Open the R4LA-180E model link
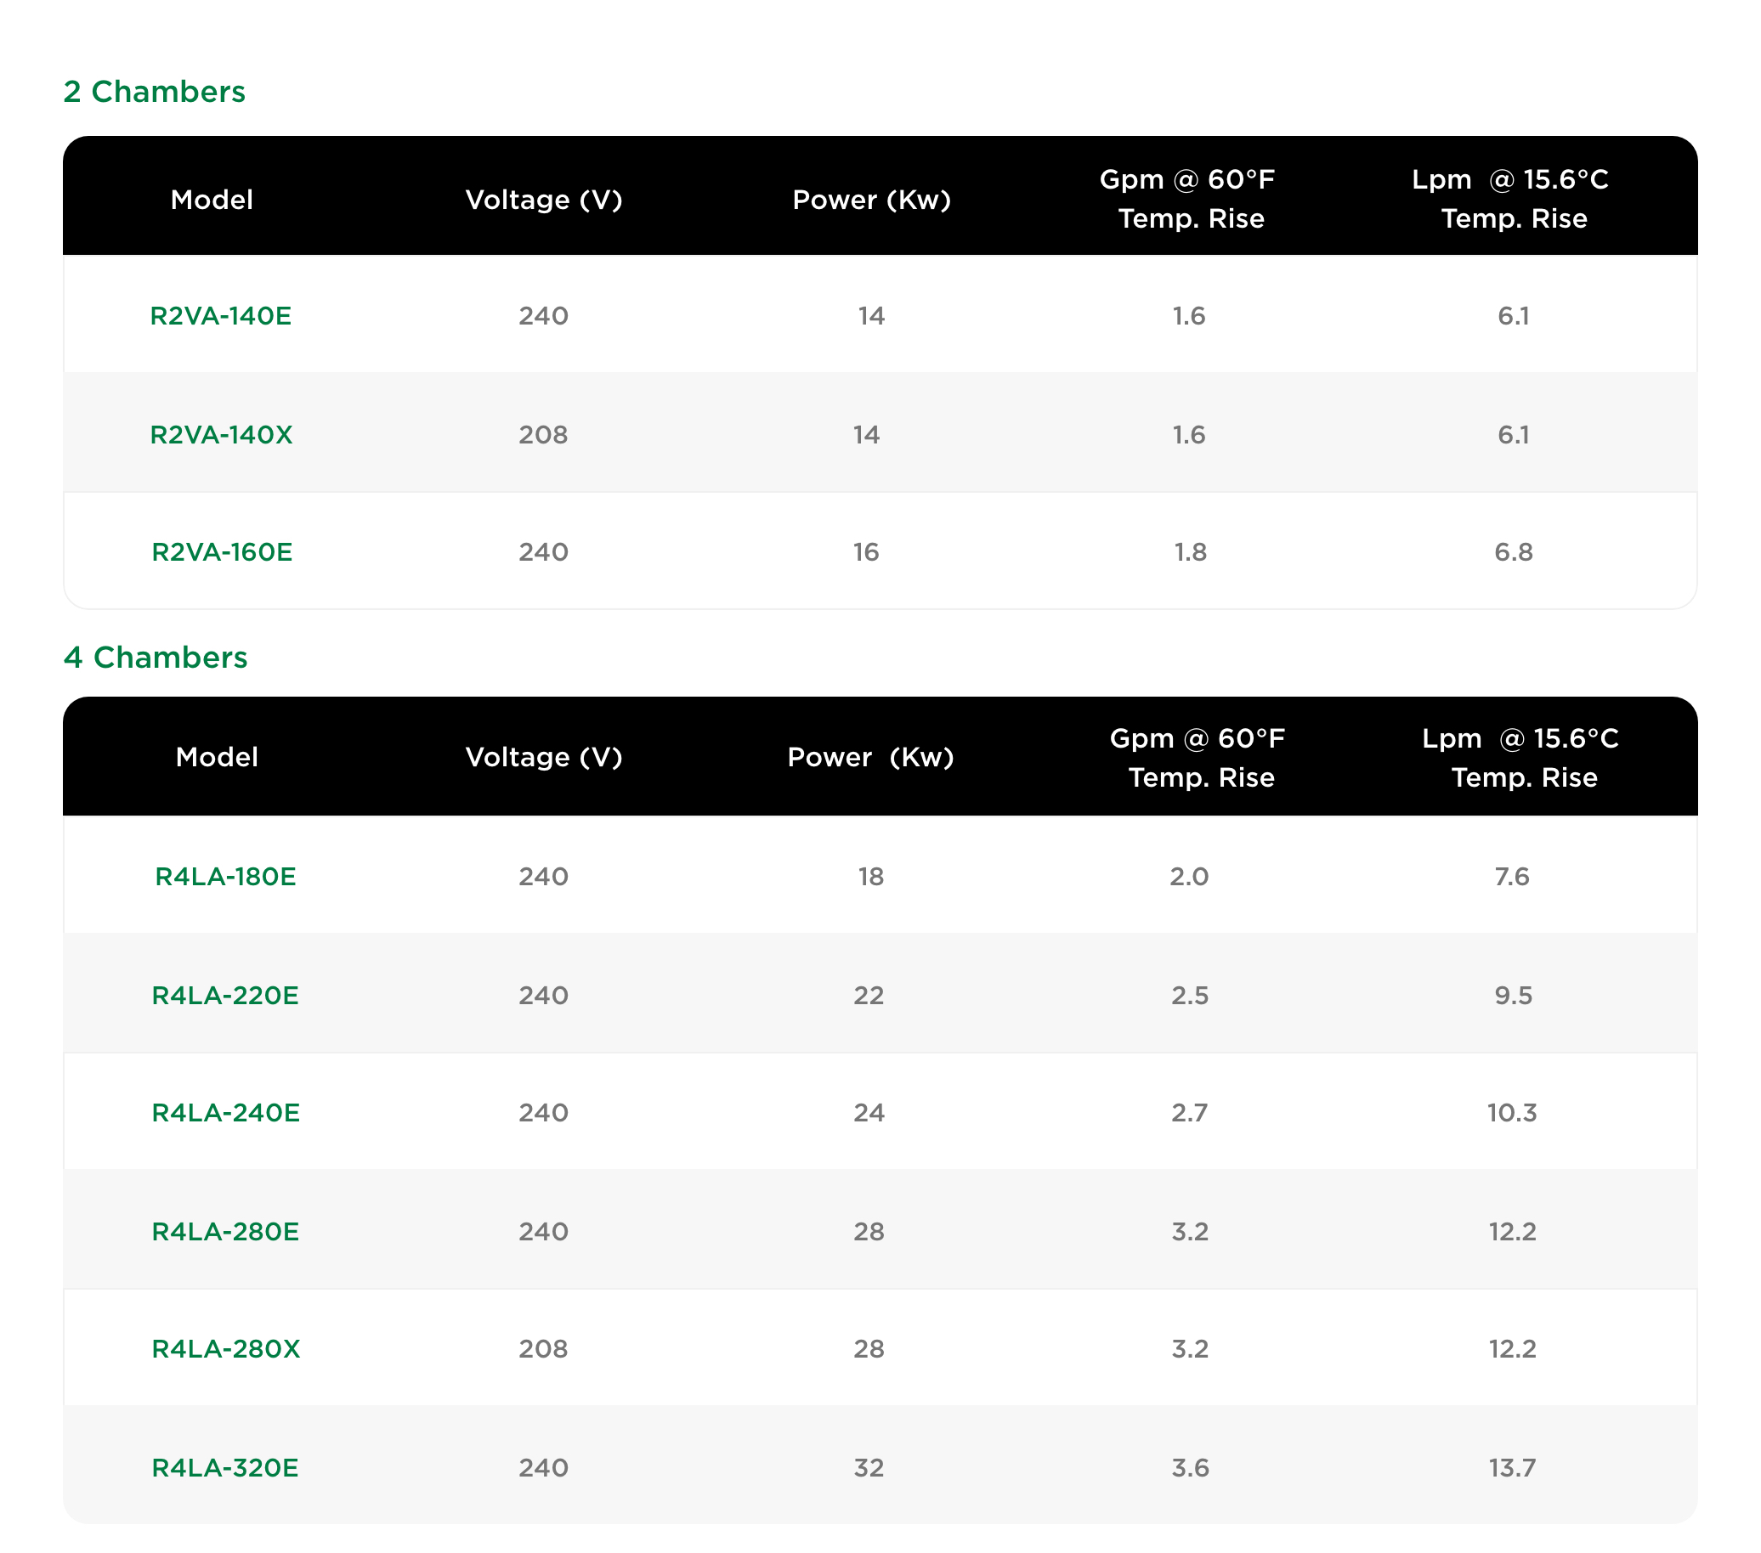Viewport: 1761px width, 1553px height. 226,877
